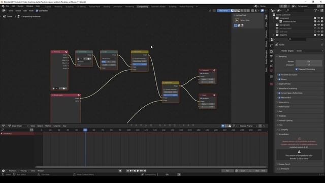
Task: Click the blue Backdrop button in compositor header
Action: tap(223, 11)
